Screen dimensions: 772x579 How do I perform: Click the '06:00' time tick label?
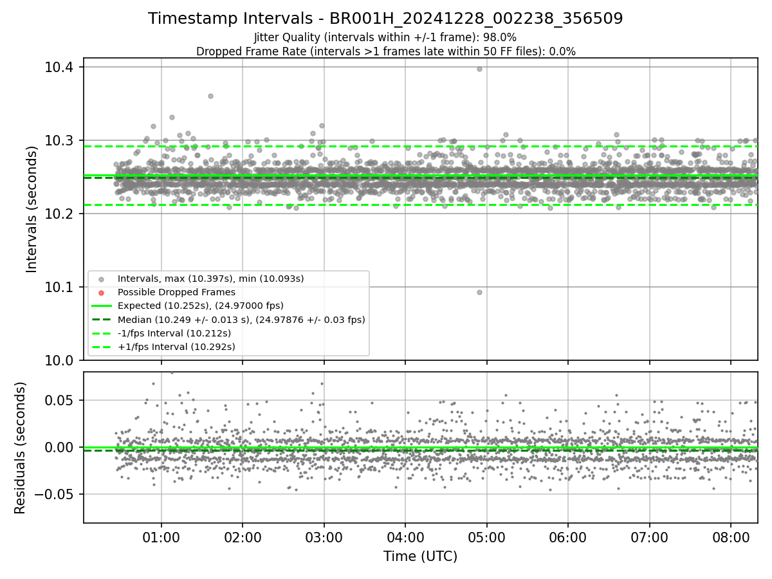pyautogui.click(x=568, y=537)
